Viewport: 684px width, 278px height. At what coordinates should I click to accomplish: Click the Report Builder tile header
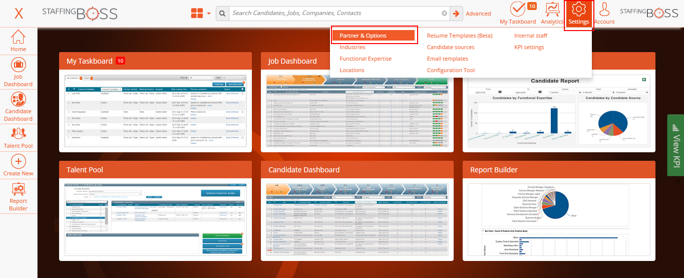559,169
